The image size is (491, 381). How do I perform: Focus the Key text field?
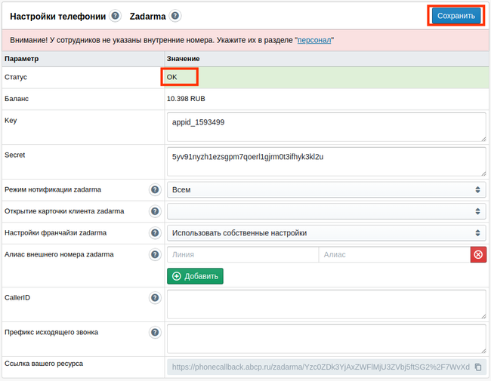point(326,127)
